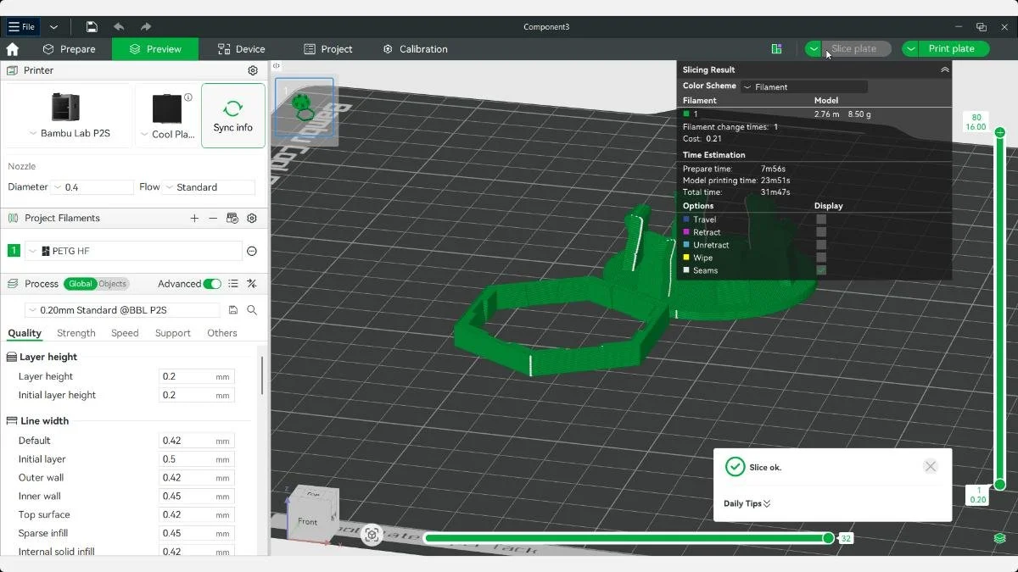Select Global process scope
Image resolution: width=1018 pixels, height=572 pixels.
[81, 284]
